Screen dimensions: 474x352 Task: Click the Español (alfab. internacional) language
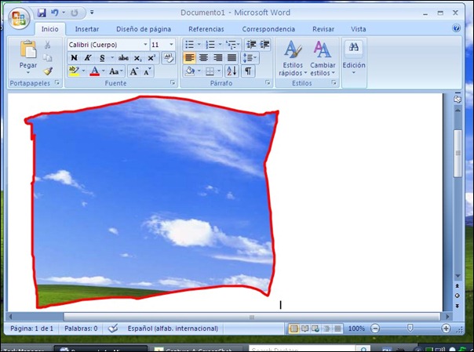[173, 328]
